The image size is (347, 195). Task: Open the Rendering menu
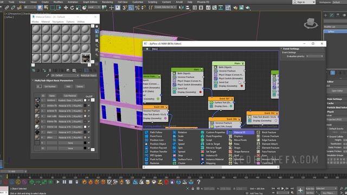[x=107, y=2]
